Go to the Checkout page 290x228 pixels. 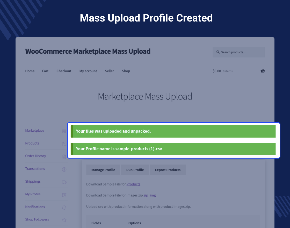point(64,71)
